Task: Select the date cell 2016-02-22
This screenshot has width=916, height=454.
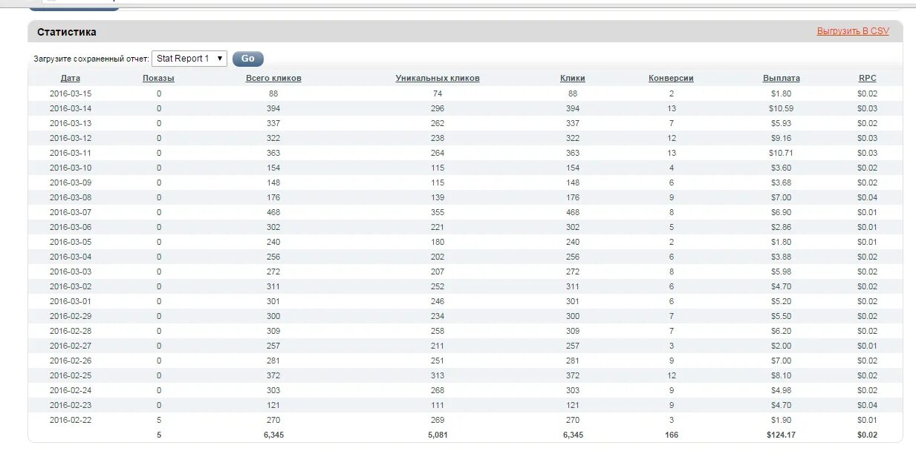Action: pos(71,420)
